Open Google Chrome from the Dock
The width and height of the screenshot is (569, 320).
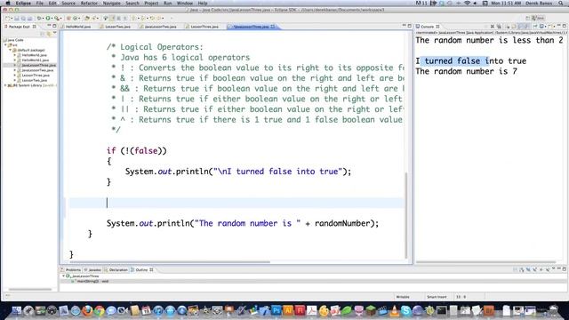click(x=99, y=310)
